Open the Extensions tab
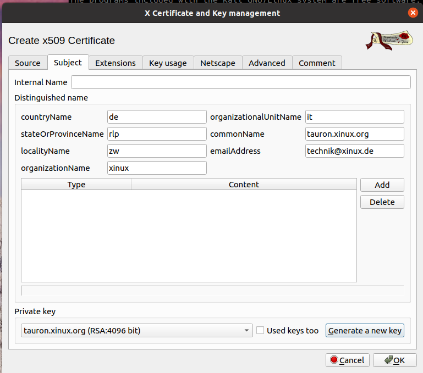 [x=115, y=63]
